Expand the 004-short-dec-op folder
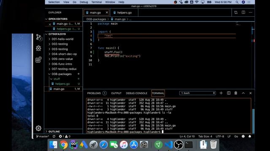This screenshot has width=270, height=151. point(64,54)
